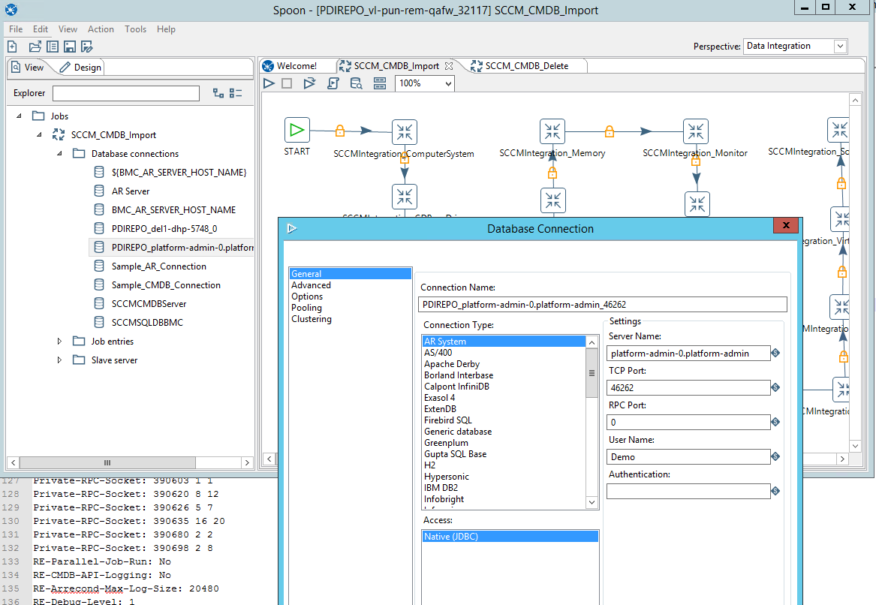Click the Open file folder icon
Viewport: 876px width, 605px height.
tap(35, 47)
